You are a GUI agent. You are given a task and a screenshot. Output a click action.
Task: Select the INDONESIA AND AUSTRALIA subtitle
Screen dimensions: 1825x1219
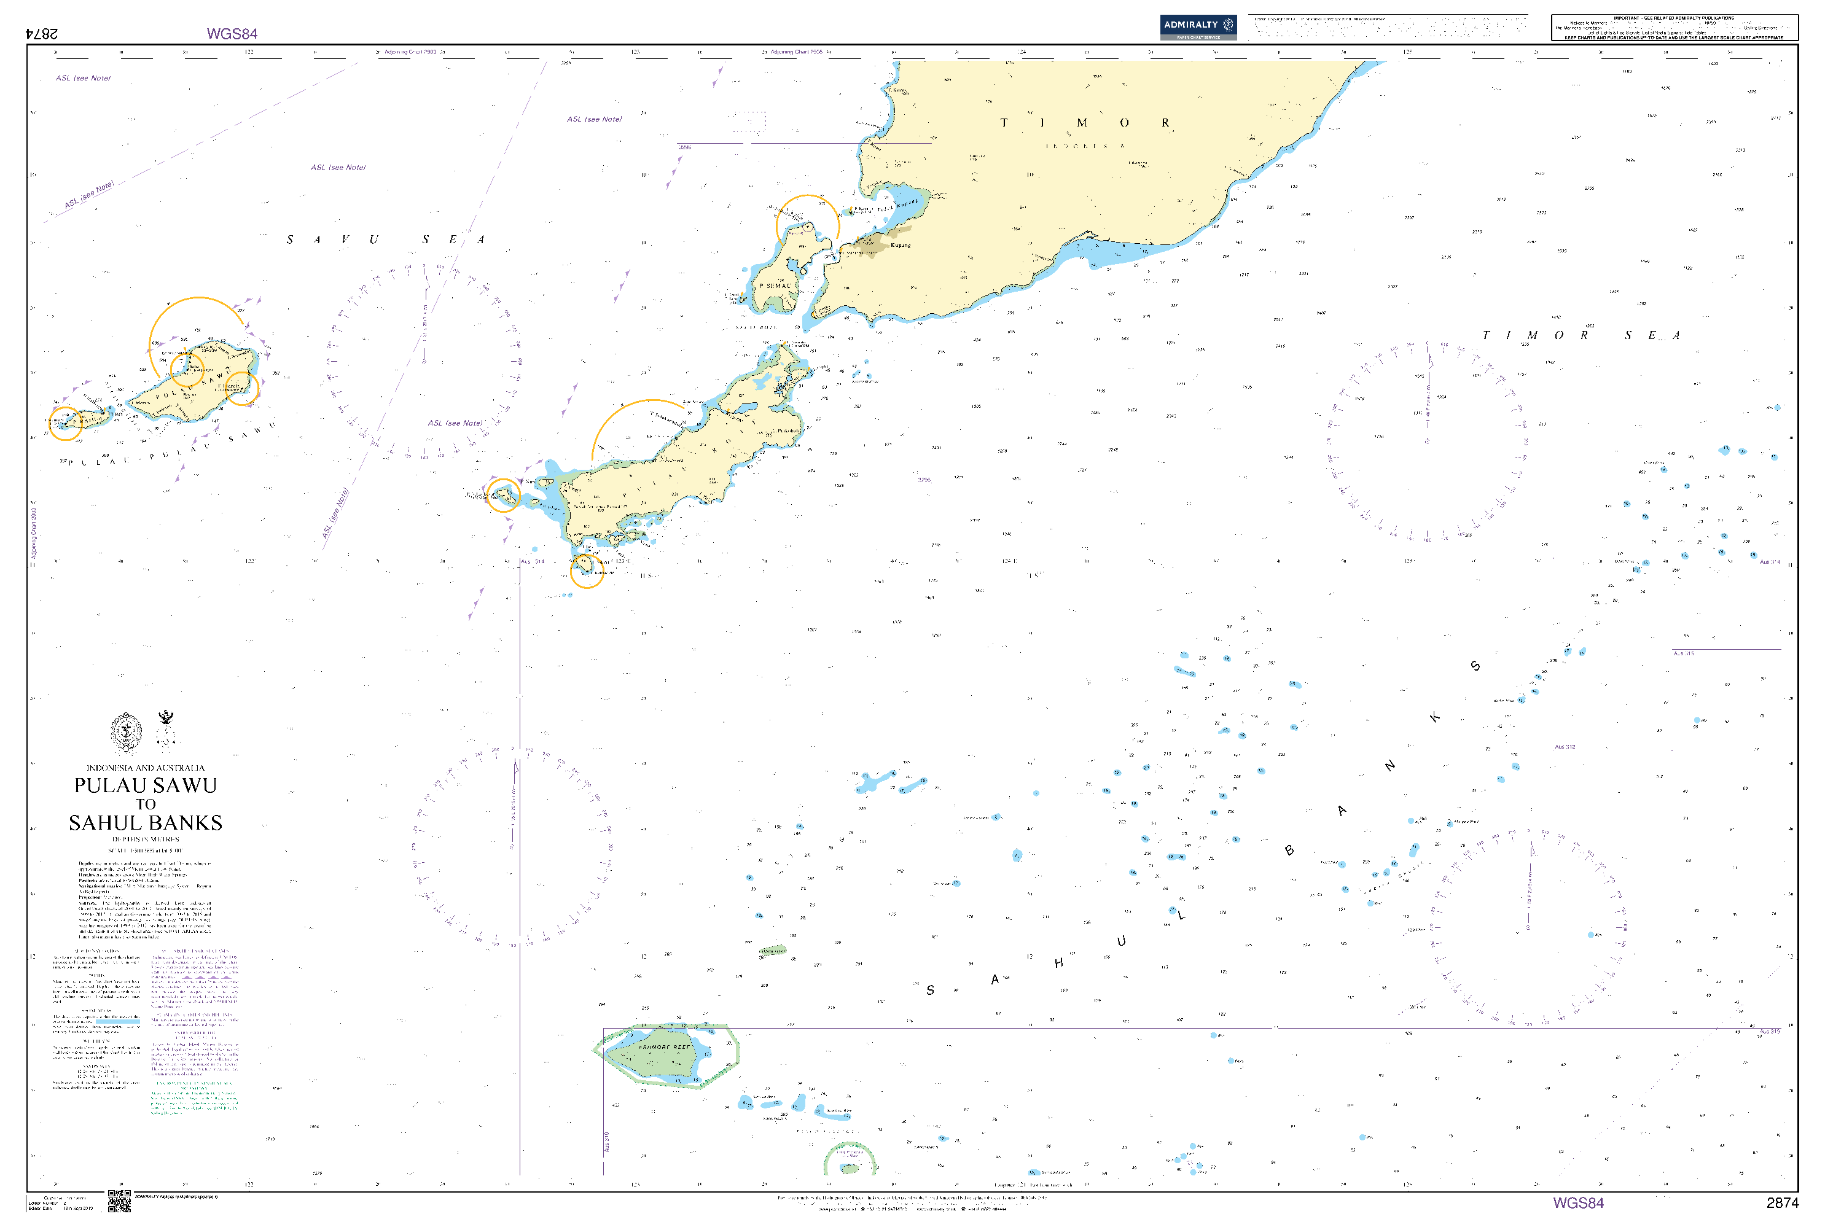pyautogui.click(x=146, y=767)
